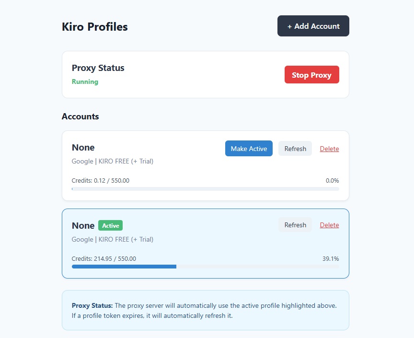
Task: Click the Google KIRO FREE label on first account
Action: coord(112,161)
